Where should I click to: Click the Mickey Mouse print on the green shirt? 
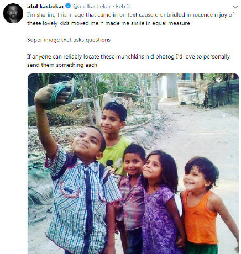click(112, 167)
